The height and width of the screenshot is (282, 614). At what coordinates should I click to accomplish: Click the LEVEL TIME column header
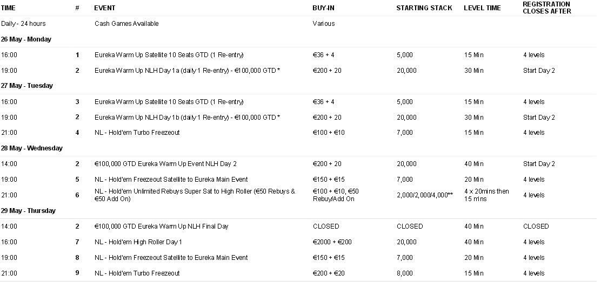point(482,8)
